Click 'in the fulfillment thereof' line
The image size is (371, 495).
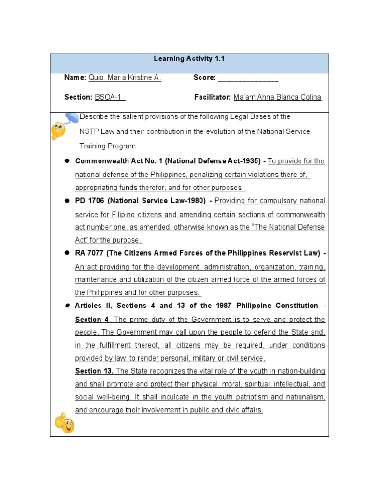coord(200,345)
